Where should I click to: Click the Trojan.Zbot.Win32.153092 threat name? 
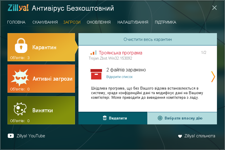(110, 58)
